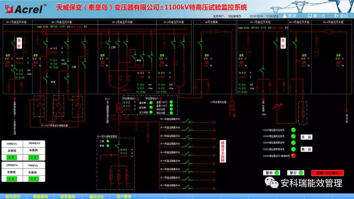Image resolution: width=354 pixels, height=199 pixels.
Task: Toggle the 警铃 alarm bell control
Action: pyautogui.click(x=272, y=173)
